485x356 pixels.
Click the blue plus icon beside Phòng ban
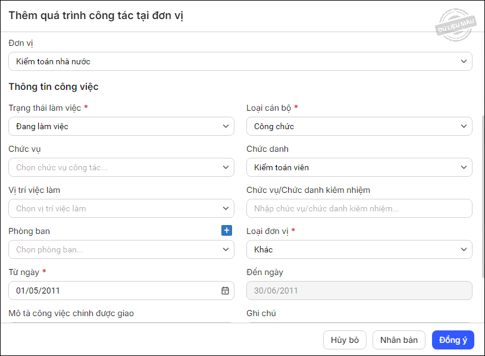point(227,230)
